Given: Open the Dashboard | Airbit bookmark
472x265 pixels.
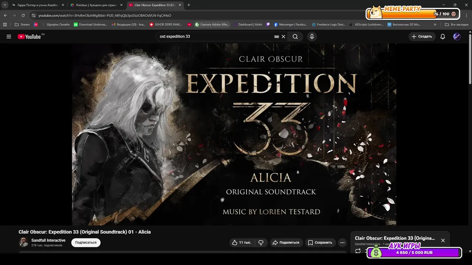Looking at the screenshot, I should pos(248,25).
